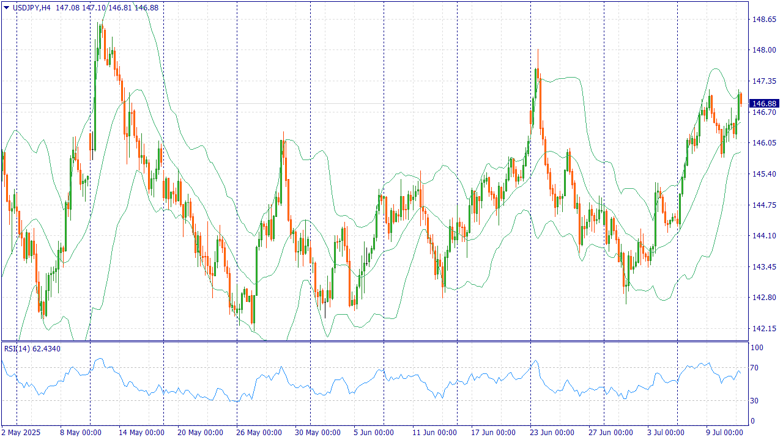Click the 8 May 00:00 time label
Image resolution: width=783 pixels, height=440 pixels.
80,433
